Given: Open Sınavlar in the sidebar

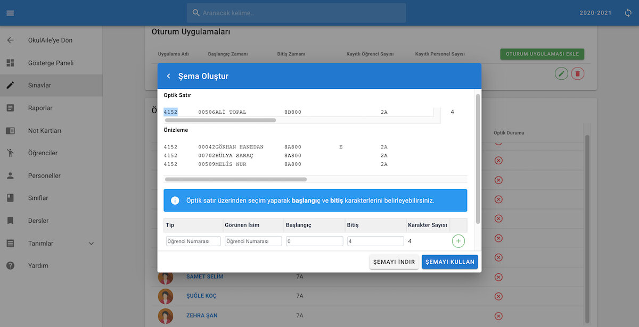Looking at the screenshot, I should click(x=51, y=85).
